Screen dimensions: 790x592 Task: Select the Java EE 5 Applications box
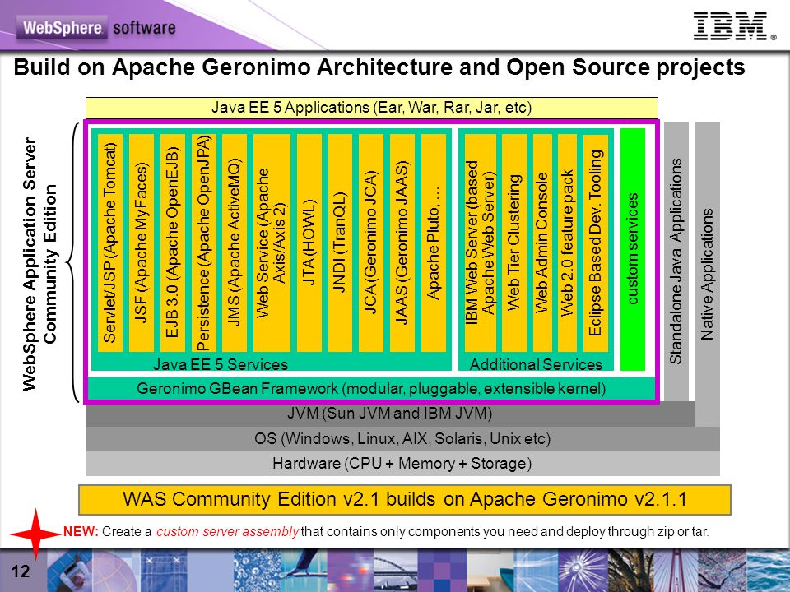[x=371, y=108]
